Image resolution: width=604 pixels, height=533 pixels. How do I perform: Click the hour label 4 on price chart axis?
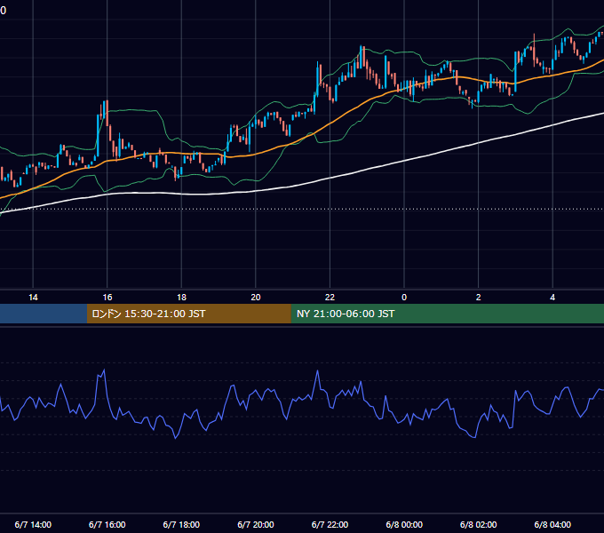(552, 298)
